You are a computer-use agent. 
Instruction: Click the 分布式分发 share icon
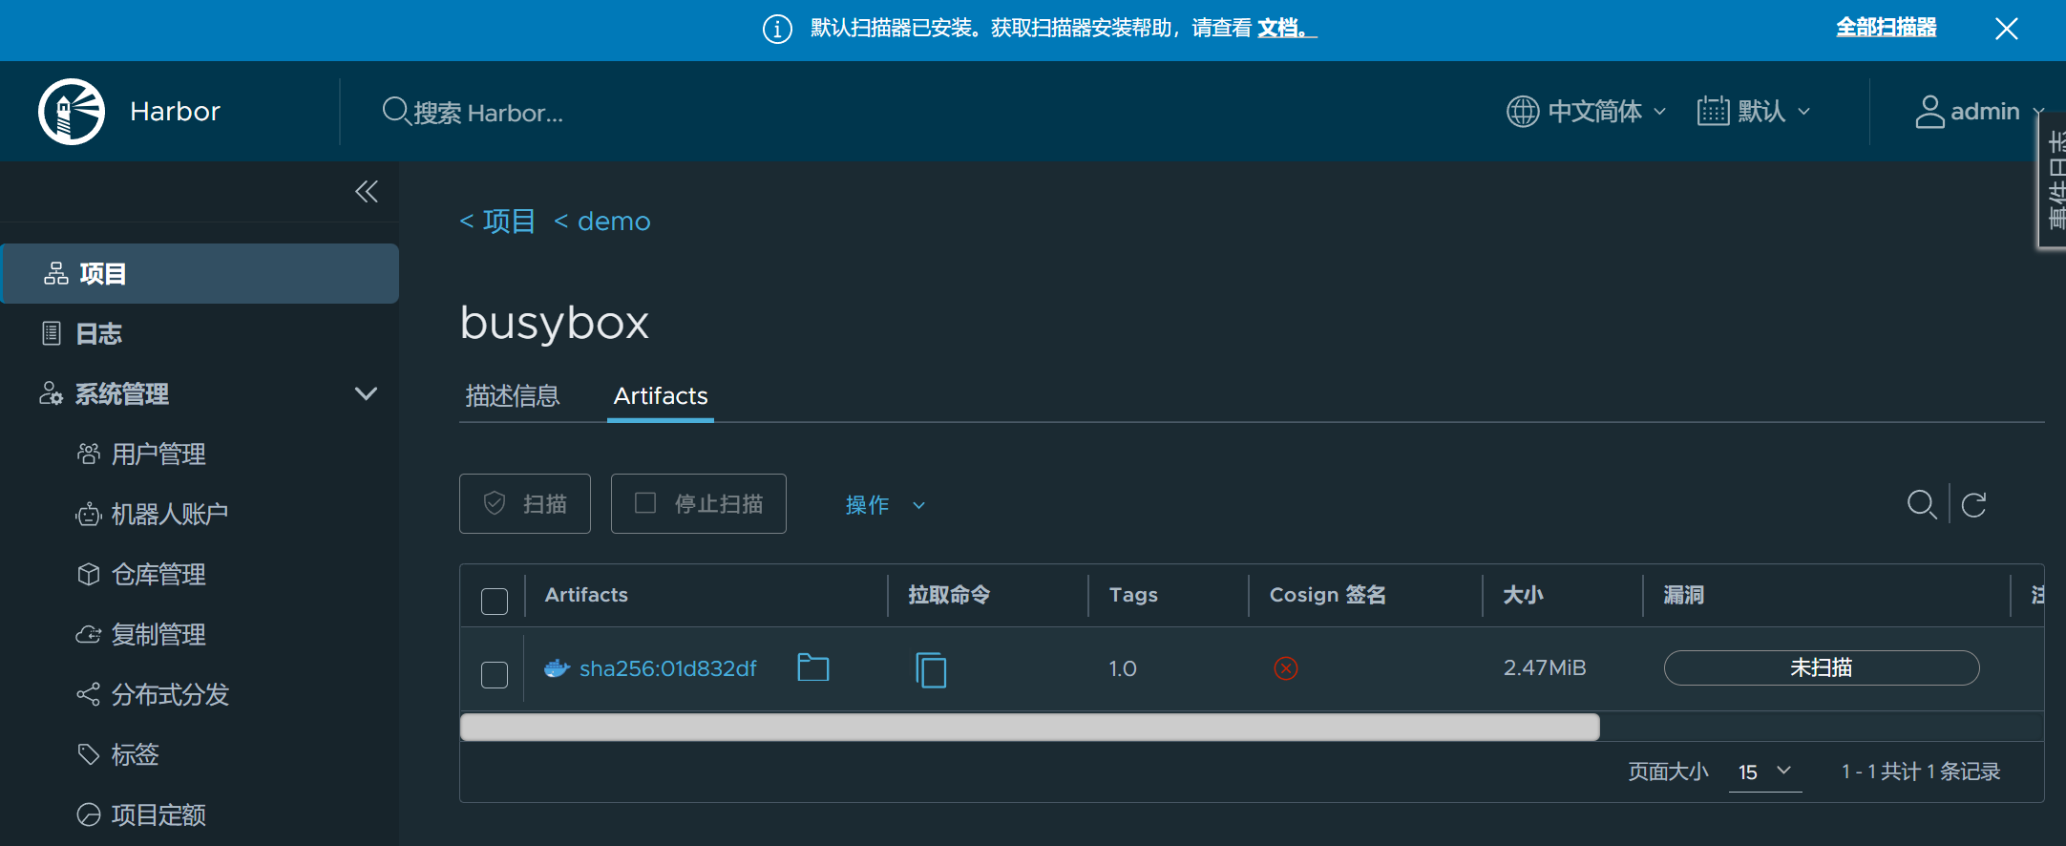tap(88, 694)
